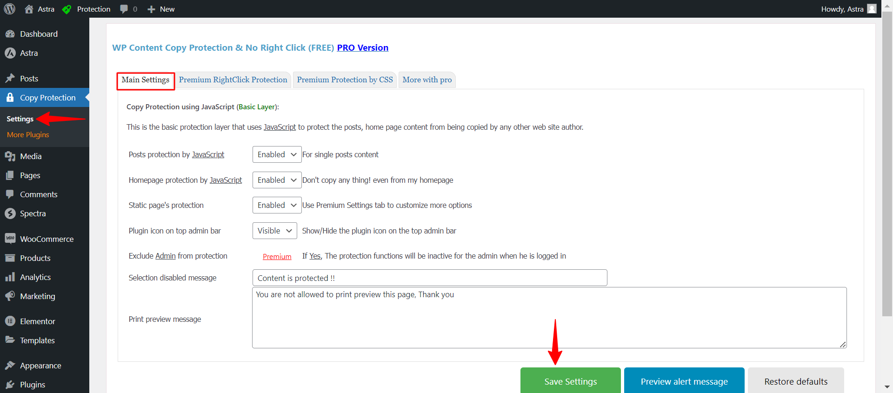893x393 pixels.
Task: Click the green Protection plugin icon
Action: 67,9
